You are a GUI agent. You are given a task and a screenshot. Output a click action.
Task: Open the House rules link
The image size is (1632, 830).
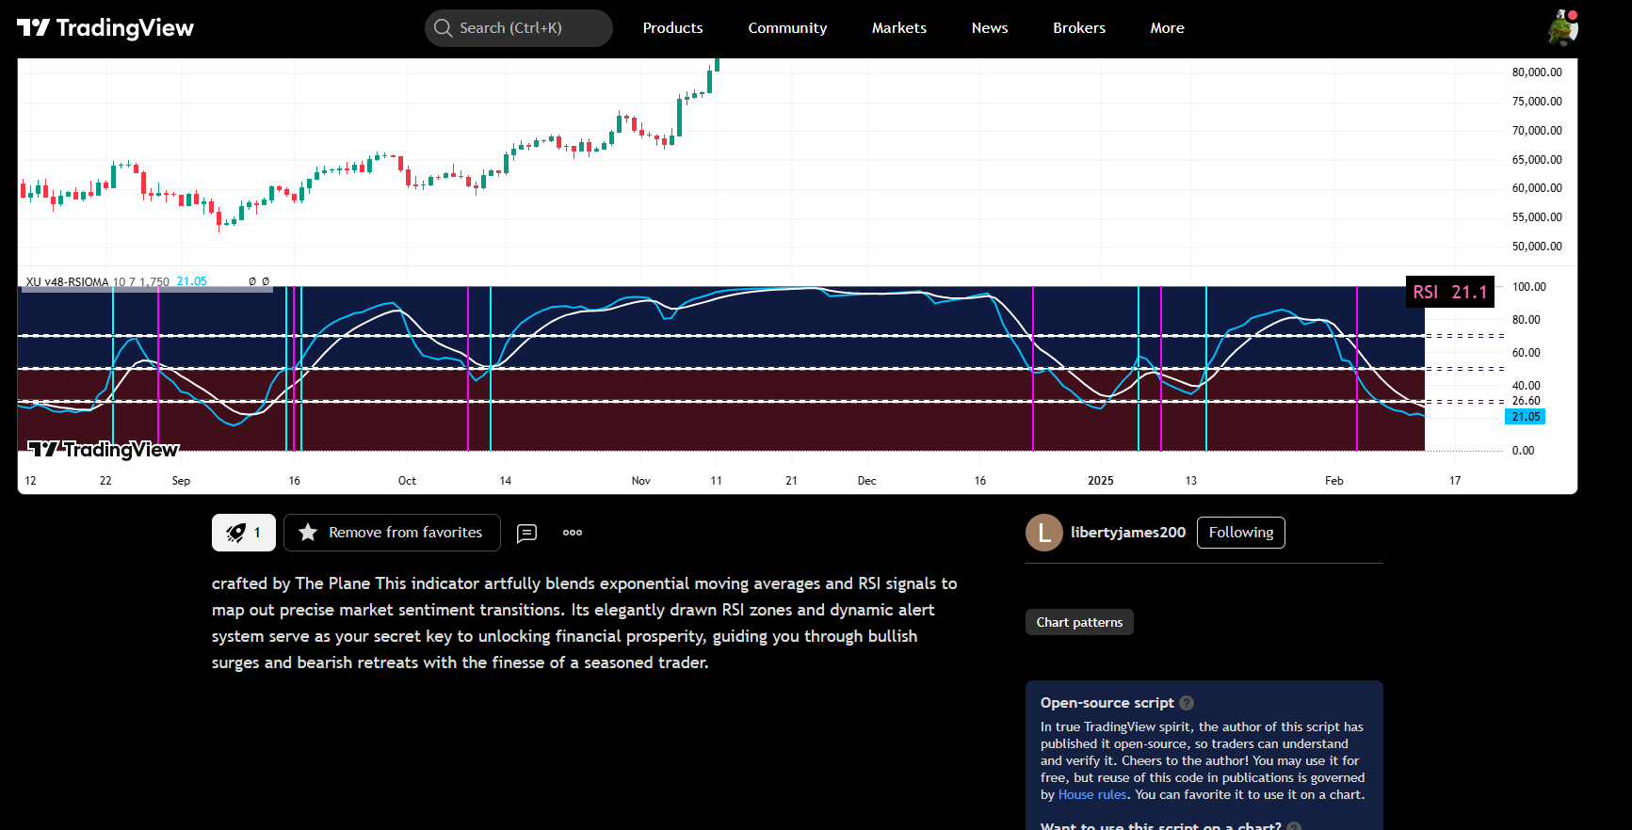(1092, 795)
